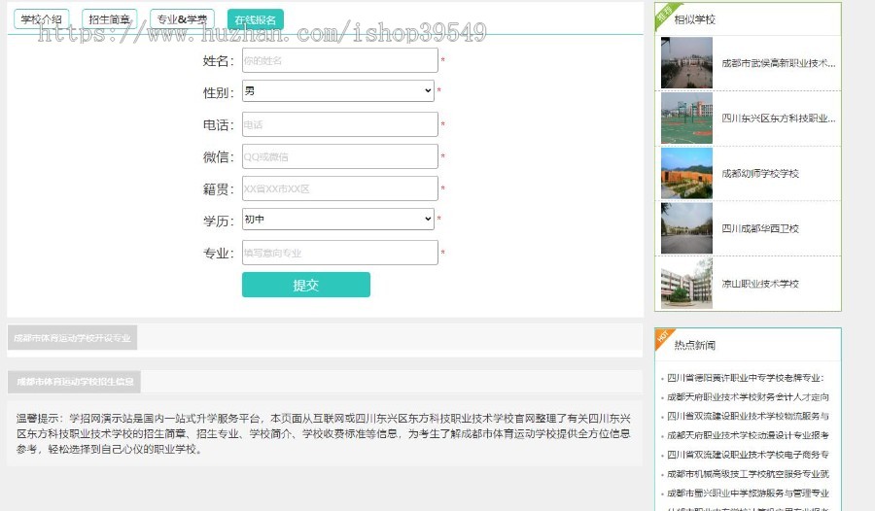Focus the 专业 intended major field

click(x=340, y=253)
